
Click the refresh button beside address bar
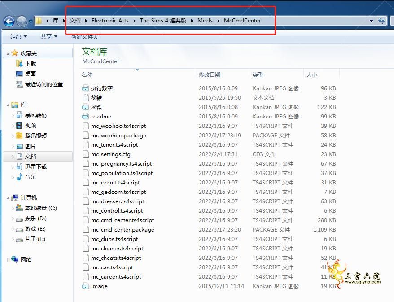(x=381, y=21)
